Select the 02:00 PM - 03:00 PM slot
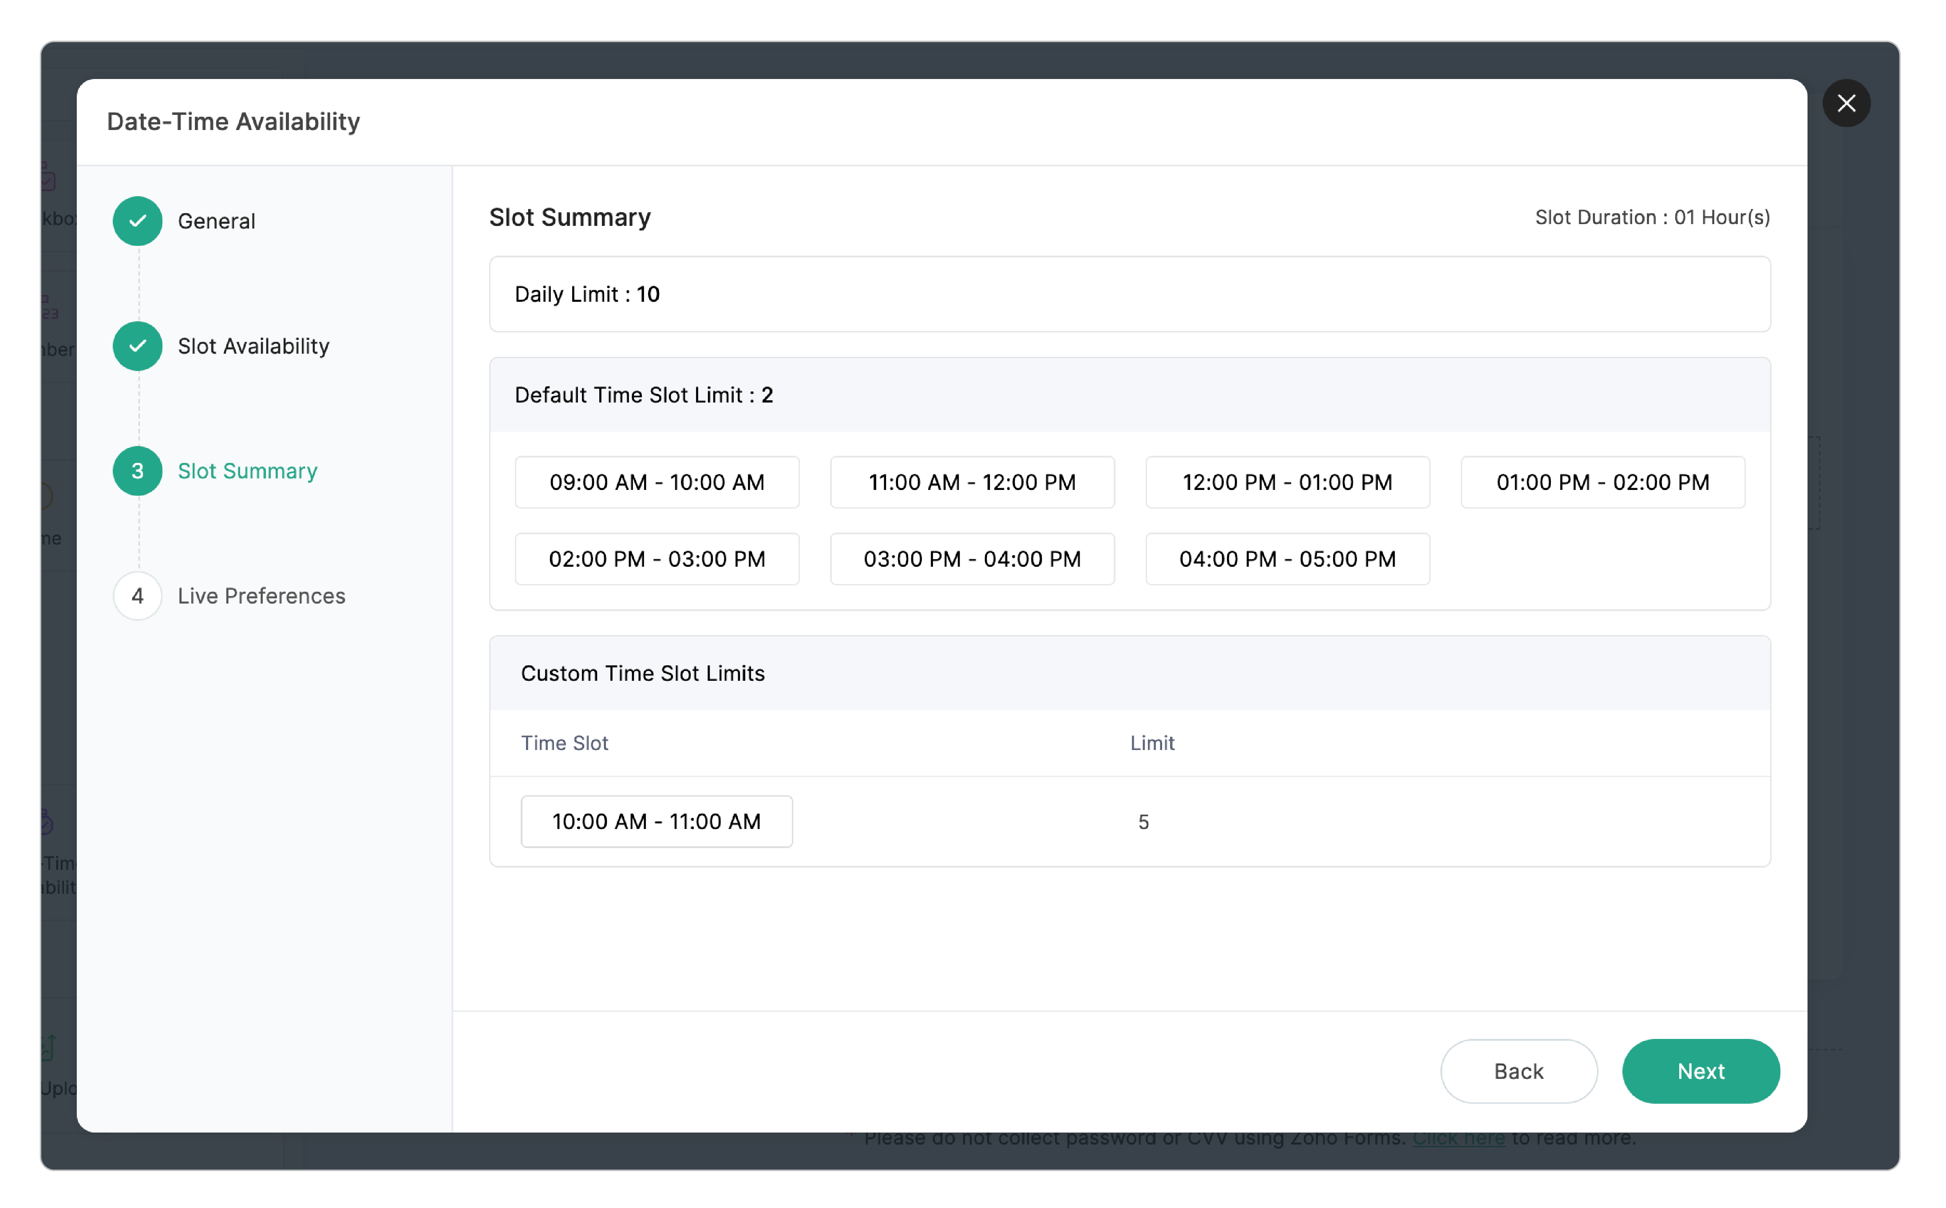Image resolution: width=1946 pixels, height=1208 pixels. pyautogui.click(x=657, y=558)
